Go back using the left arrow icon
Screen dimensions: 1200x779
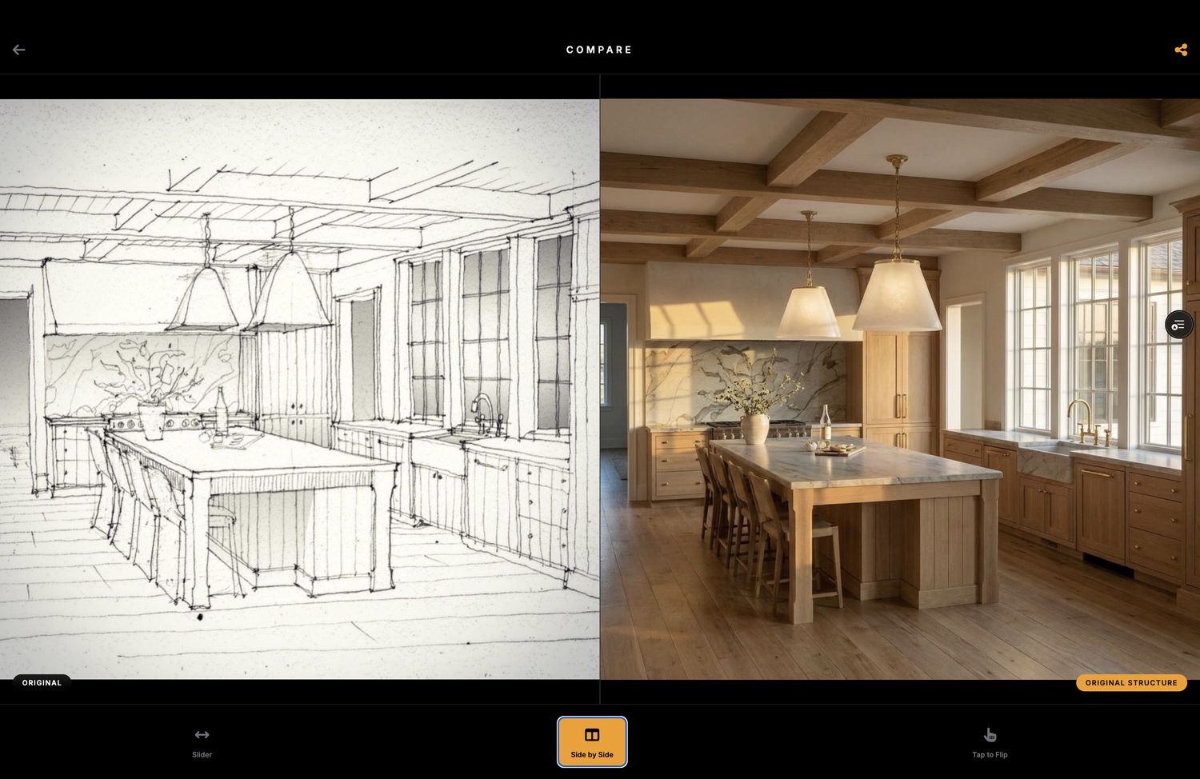tap(19, 50)
